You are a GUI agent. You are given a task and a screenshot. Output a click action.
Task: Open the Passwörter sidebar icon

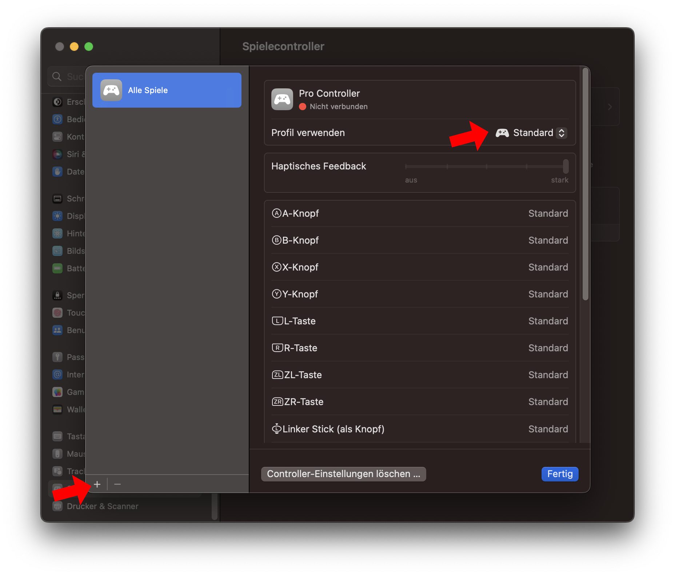click(x=57, y=357)
